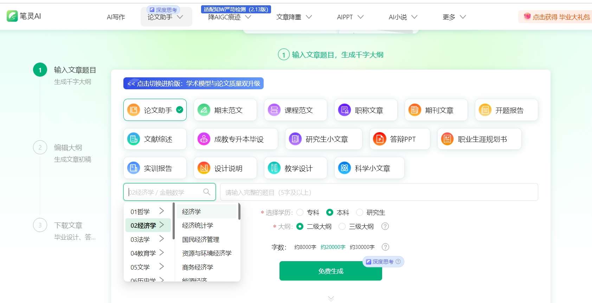Expand 04教育学 category chevron
Image resolution: width=592 pixels, height=303 pixels.
tap(162, 252)
